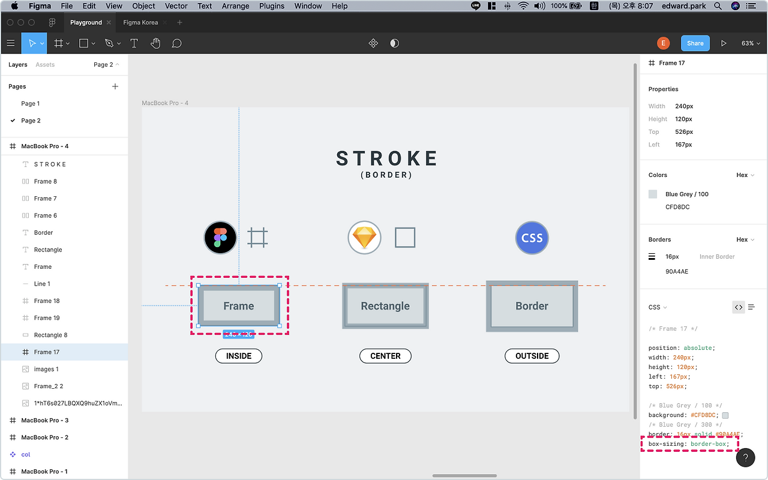Open the CSS panel dropdown
768x480 pixels.
click(658, 307)
